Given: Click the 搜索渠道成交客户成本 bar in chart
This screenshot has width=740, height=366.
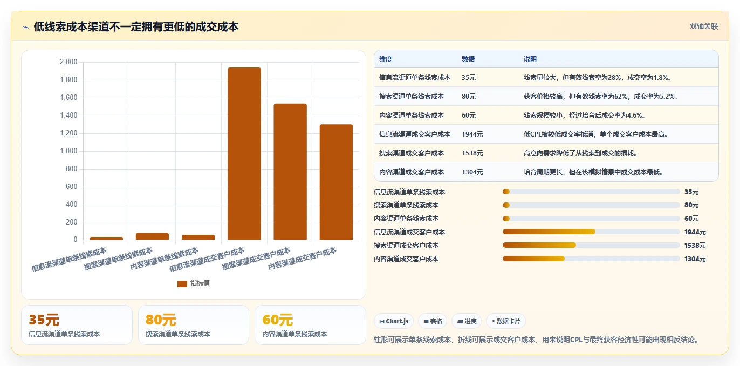Looking at the screenshot, I should [x=290, y=172].
